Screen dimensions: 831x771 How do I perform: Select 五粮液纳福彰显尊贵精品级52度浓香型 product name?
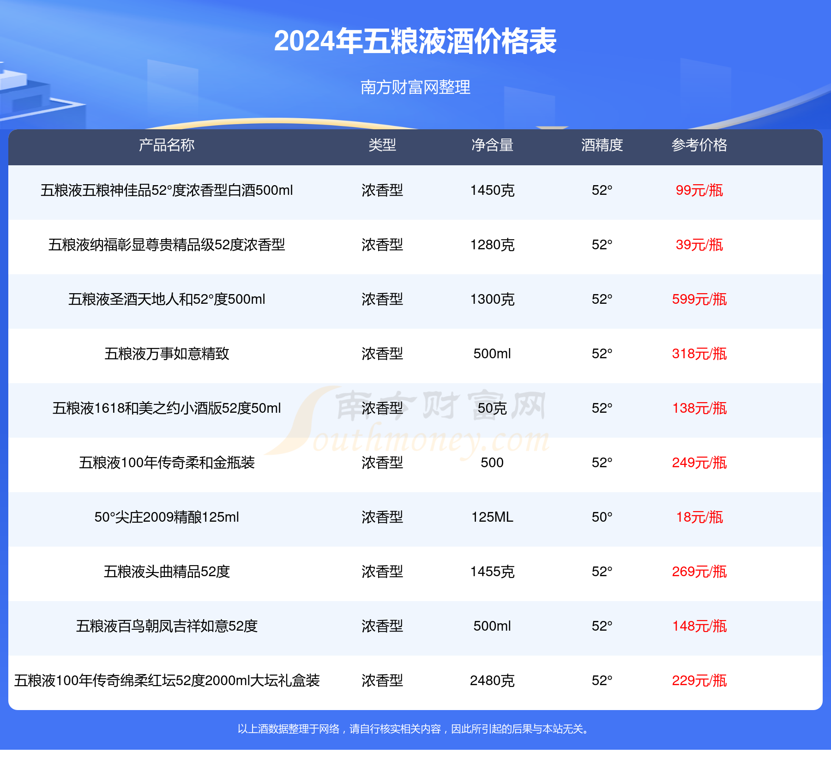coord(167,245)
